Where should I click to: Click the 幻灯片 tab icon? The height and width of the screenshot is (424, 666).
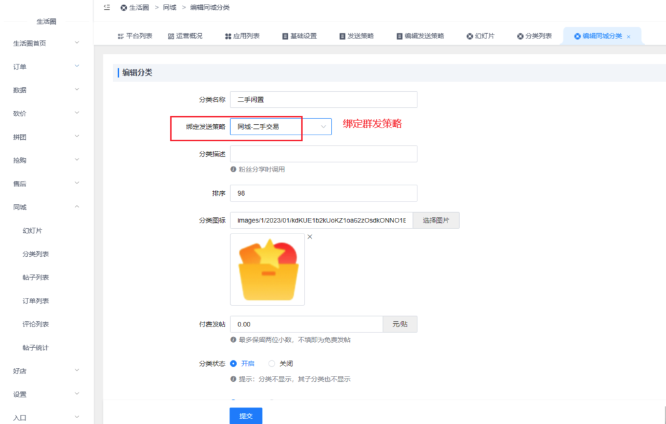point(470,36)
